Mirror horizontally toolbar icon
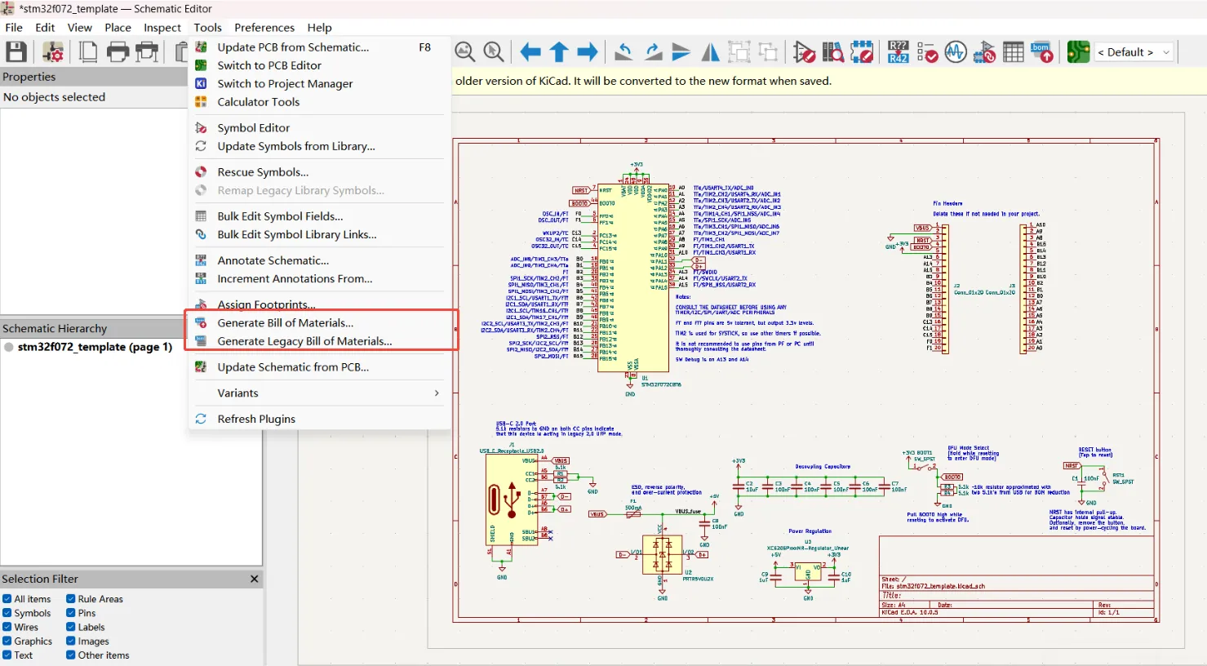Image resolution: width=1207 pixels, height=666 pixels. point(711,52)
